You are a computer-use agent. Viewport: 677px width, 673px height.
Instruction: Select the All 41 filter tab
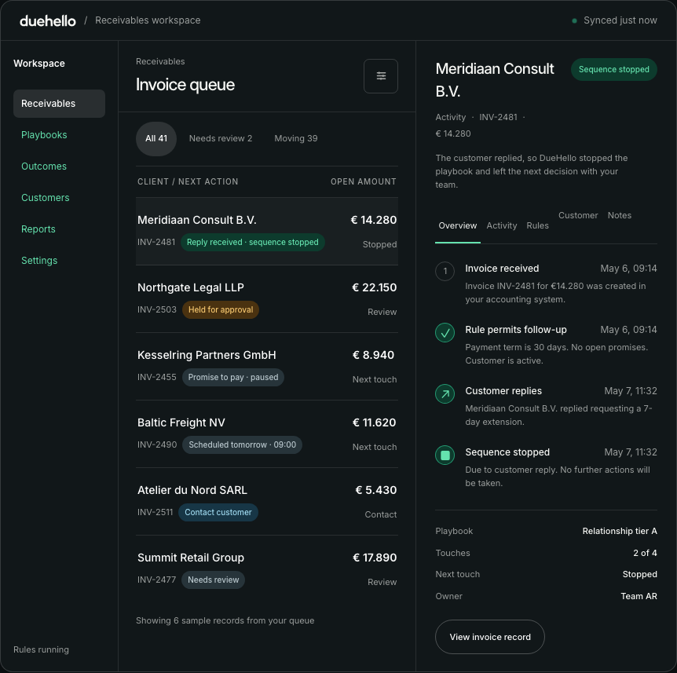coord(156,138)
